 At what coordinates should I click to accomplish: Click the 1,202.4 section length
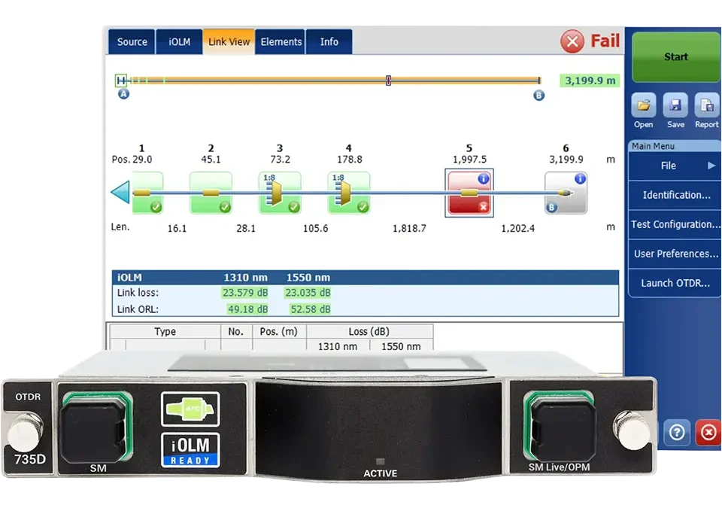(x=518, y=228)
